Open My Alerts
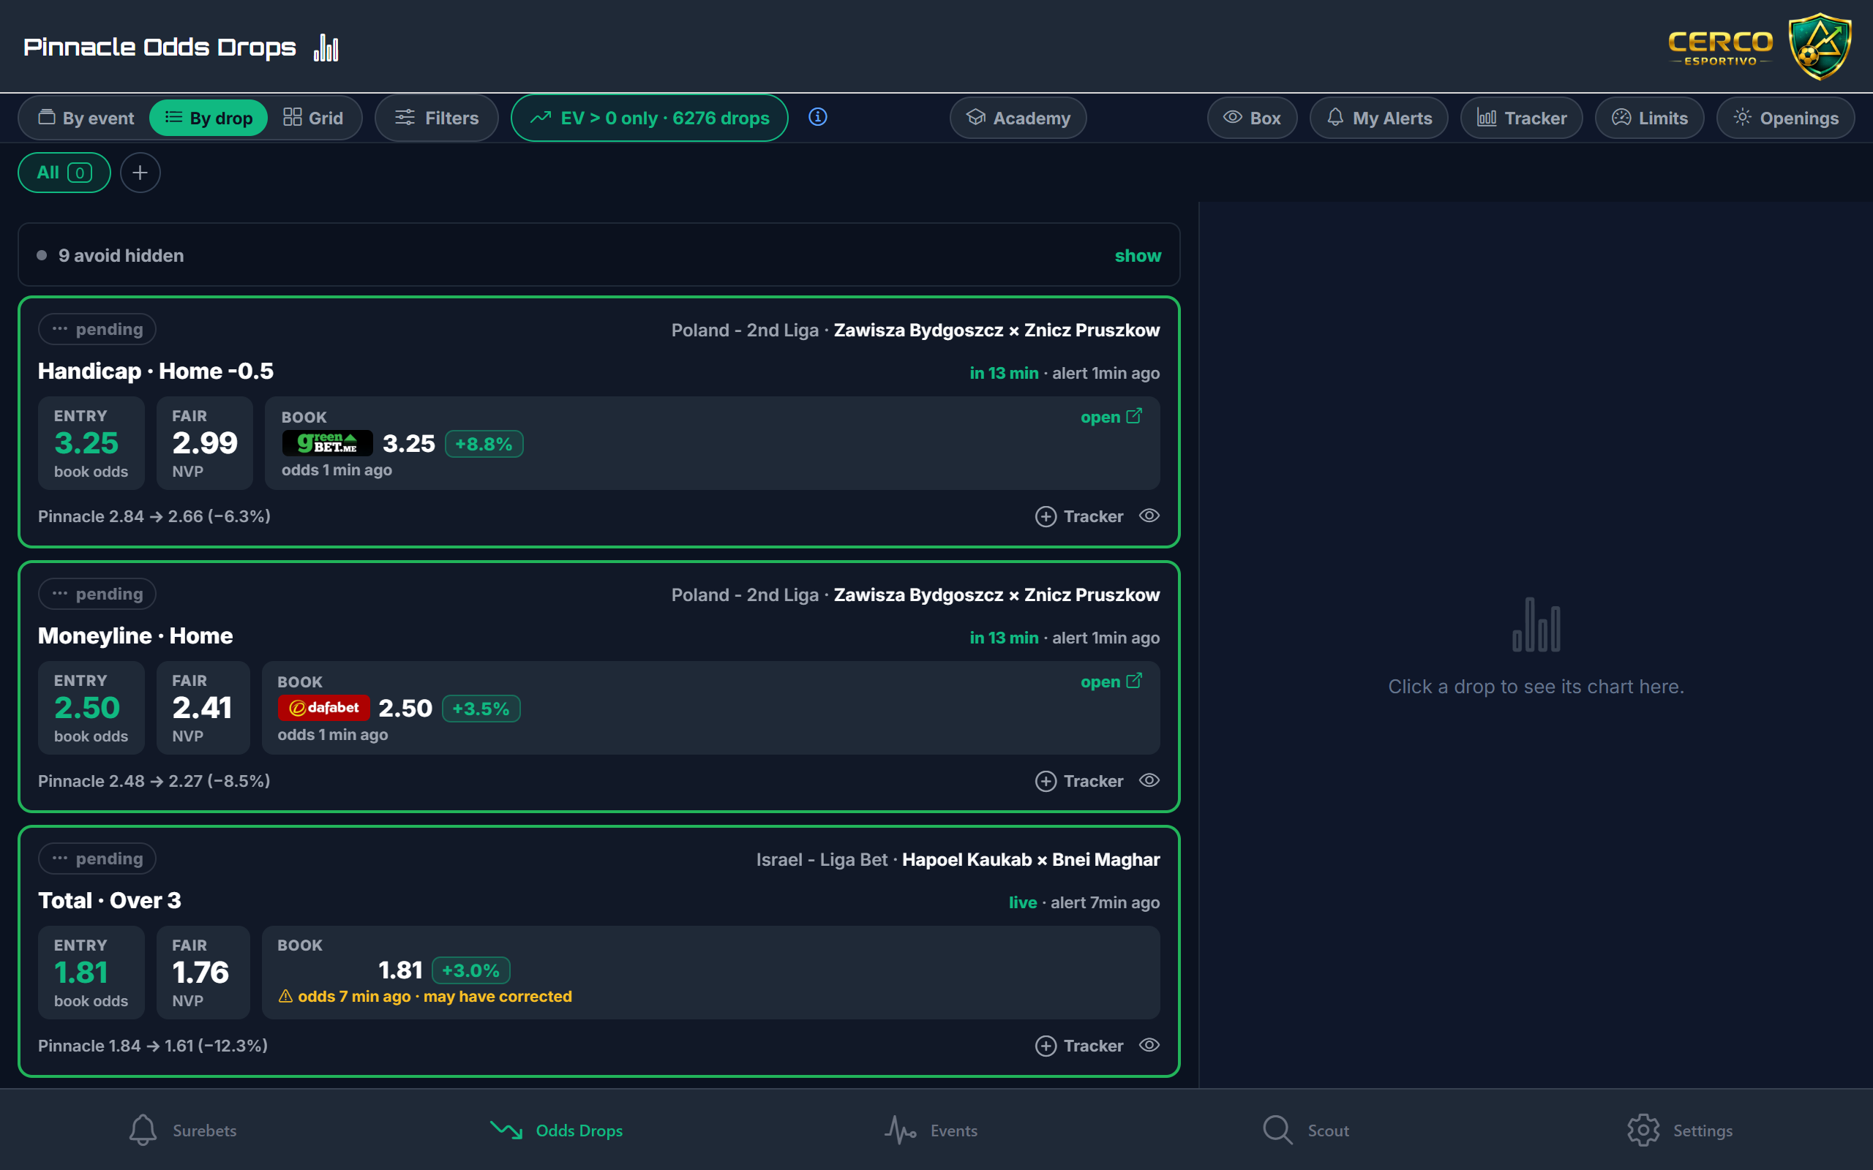1873x1170 pixels. click(1378, 118)
